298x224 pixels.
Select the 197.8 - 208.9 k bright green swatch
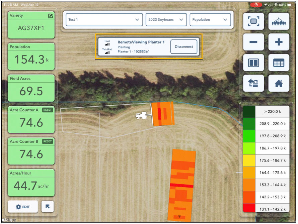click(x=249, y=136)
